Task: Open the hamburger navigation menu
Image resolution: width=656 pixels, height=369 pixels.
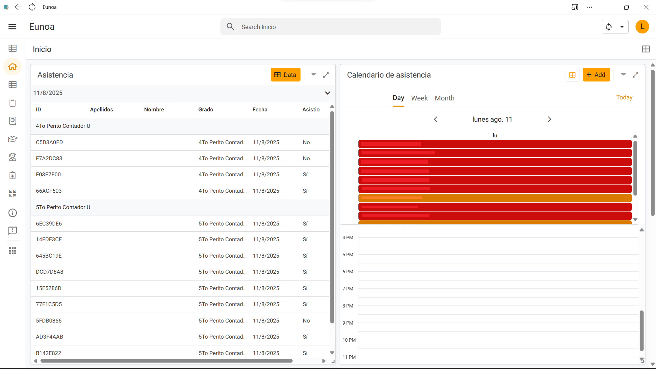Action: (x=12, y=27)
